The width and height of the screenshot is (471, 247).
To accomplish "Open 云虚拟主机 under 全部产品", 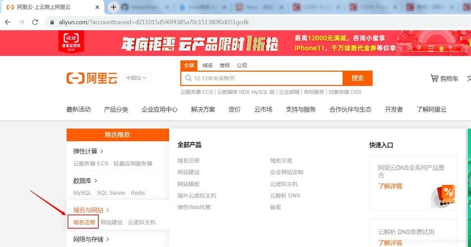I will tap(284, 184).
